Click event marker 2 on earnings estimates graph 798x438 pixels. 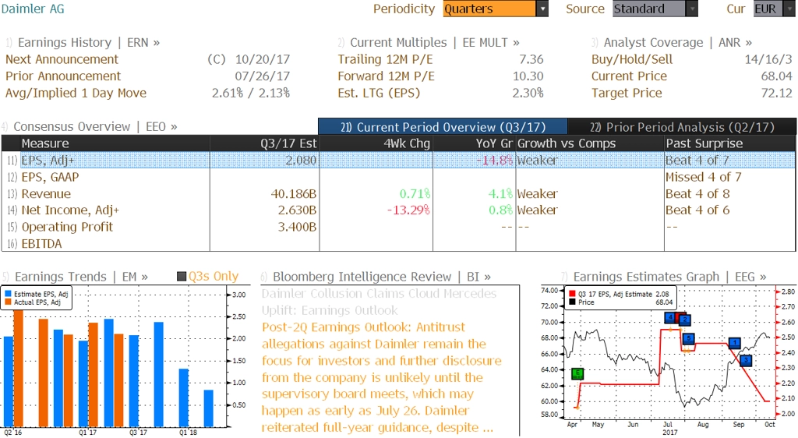coord(685,320)
